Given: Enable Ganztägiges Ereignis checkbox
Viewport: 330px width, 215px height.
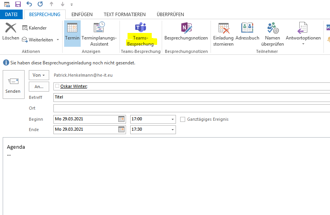Looking at the screenshot, I should [x=183, y=119].
